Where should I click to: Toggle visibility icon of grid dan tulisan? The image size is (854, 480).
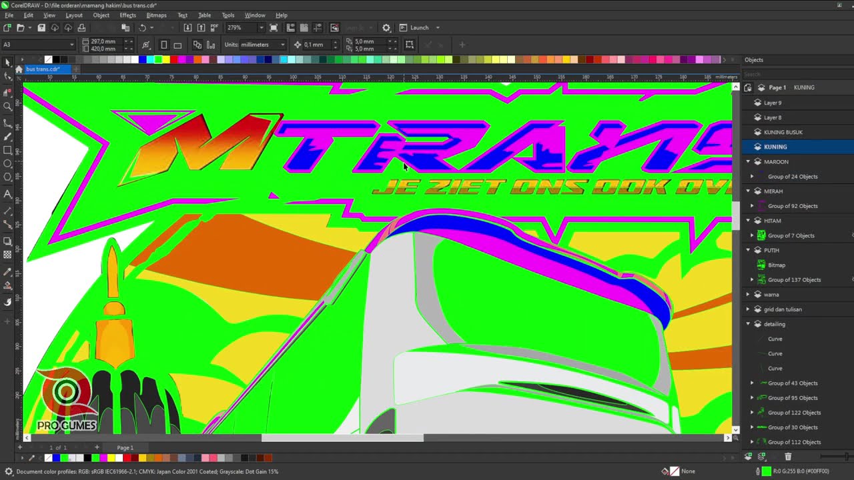(757, 309)
